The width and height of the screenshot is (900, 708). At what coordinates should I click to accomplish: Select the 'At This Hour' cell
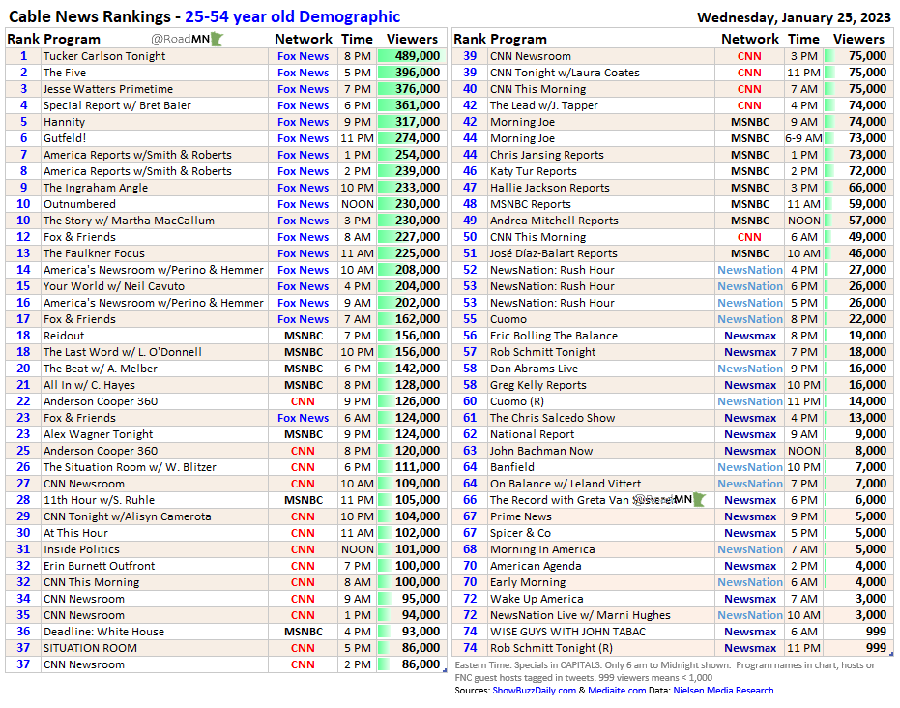[155, 533]
